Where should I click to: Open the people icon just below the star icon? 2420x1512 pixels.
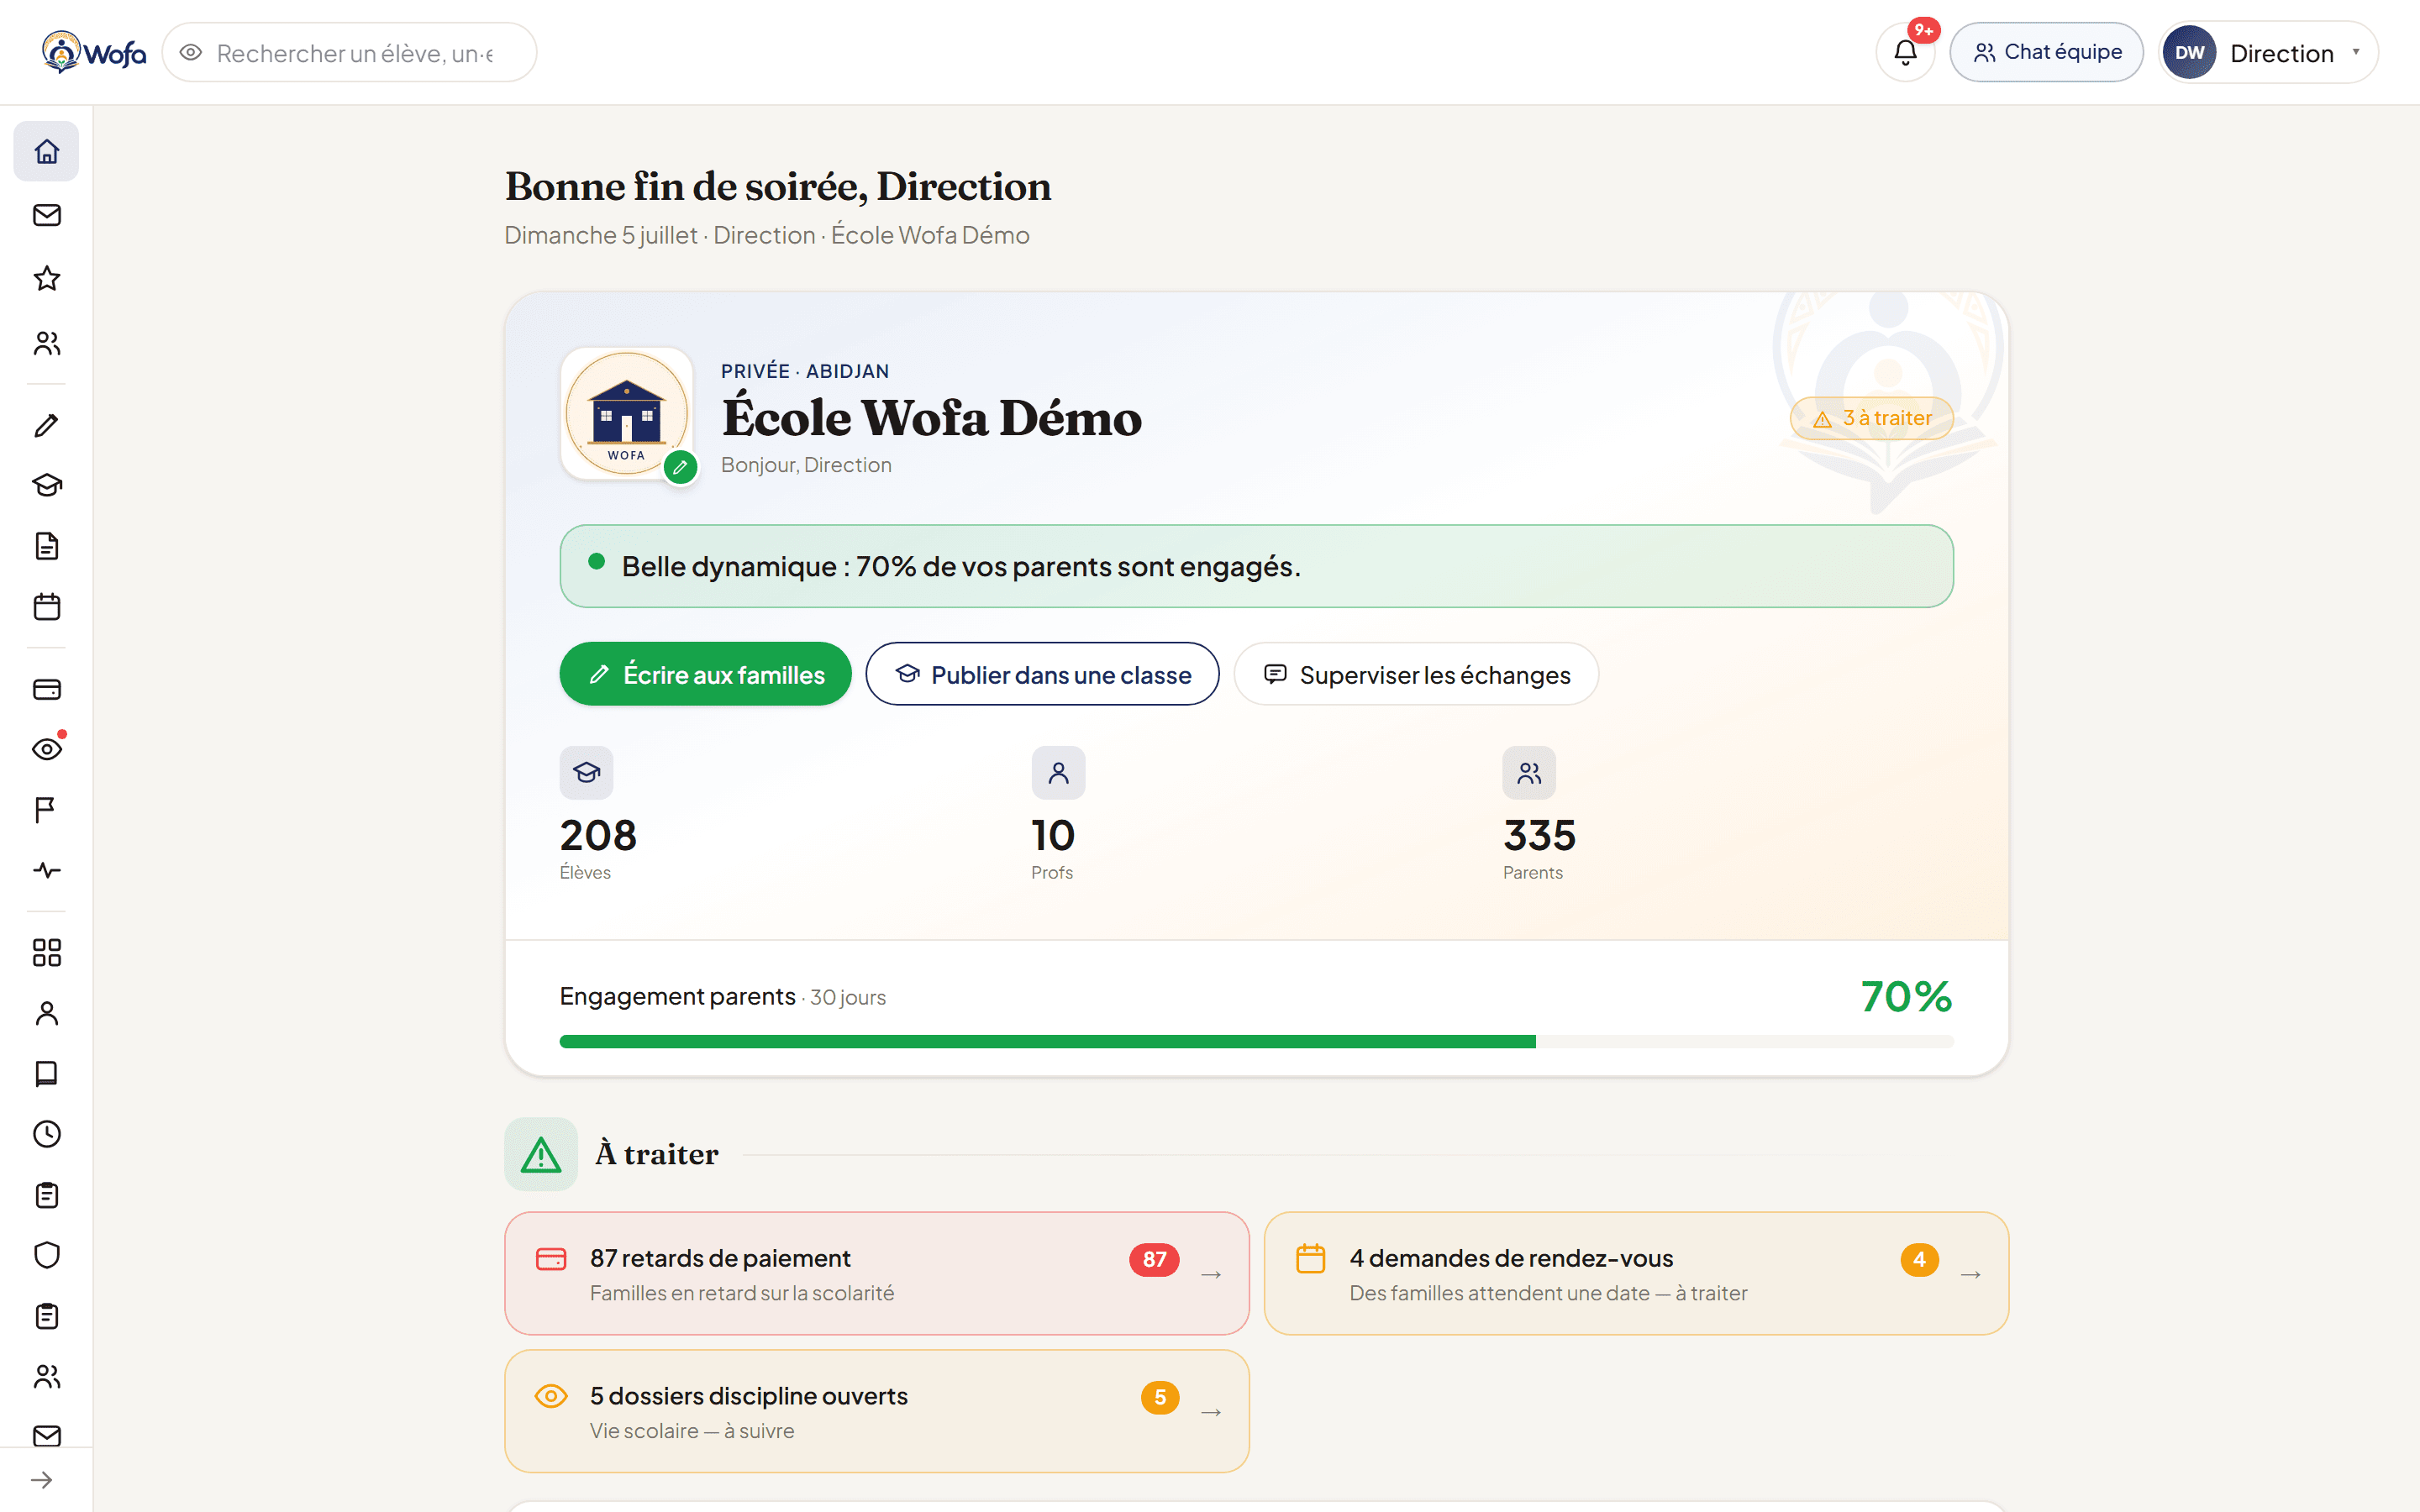[x=46, y=343]
